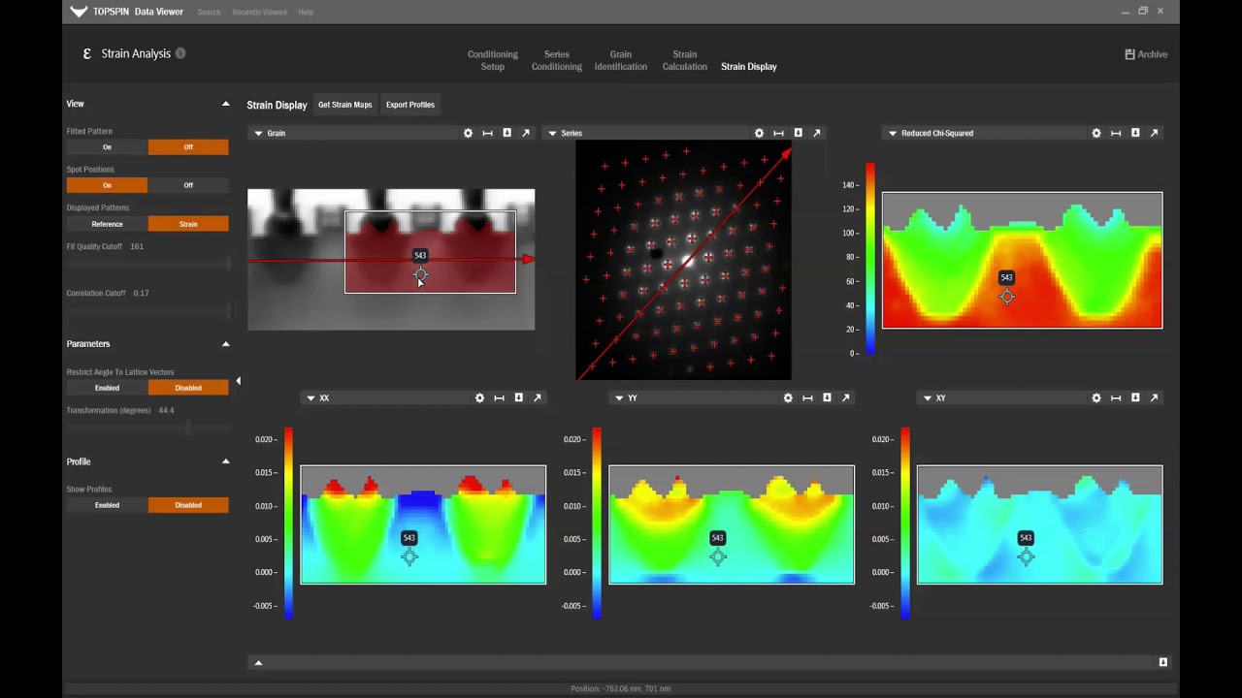Go to Strain Calculation step
The height and width of the screenshot is (698, 1242).
tap(685, 60)
